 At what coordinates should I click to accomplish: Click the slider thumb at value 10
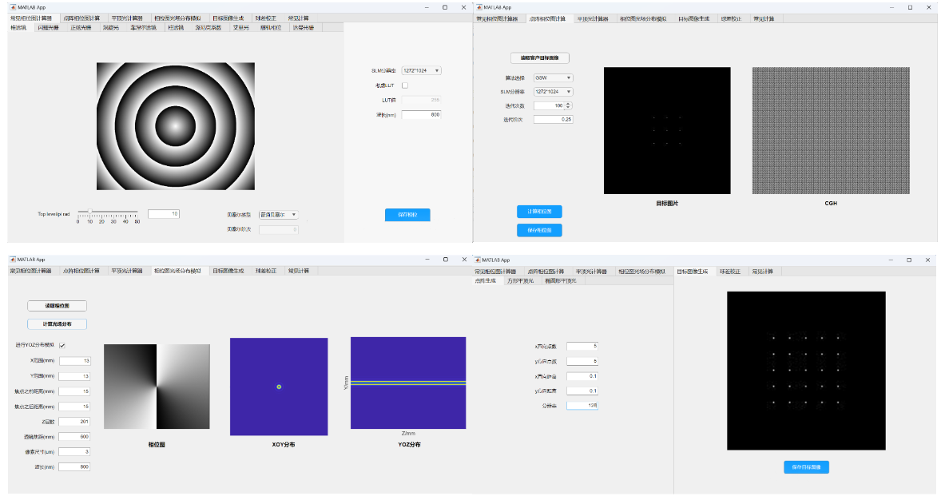[89, 212]
